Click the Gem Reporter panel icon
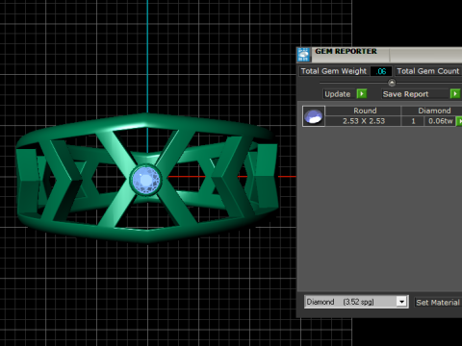The height and width of the screenshot is (346, 462). pyautogui.click(x=303, y=55)
